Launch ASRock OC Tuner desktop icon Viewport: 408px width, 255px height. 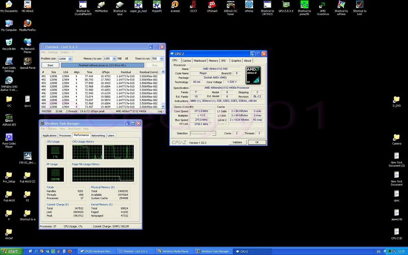click(x=230, y=8)
